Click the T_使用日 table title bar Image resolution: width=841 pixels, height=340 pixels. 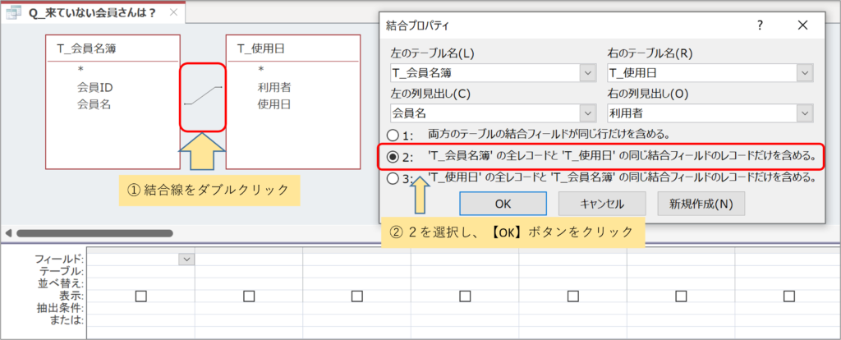[293, 48]
